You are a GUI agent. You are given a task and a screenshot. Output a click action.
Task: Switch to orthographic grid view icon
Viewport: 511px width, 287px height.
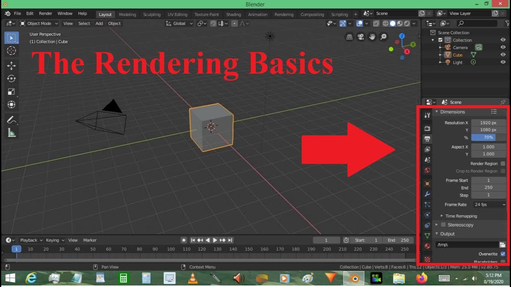coord(350,37)
